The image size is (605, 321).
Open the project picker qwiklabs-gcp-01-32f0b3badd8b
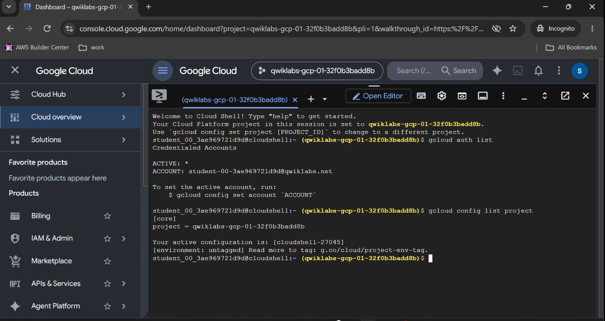click(x=317, y=71)
